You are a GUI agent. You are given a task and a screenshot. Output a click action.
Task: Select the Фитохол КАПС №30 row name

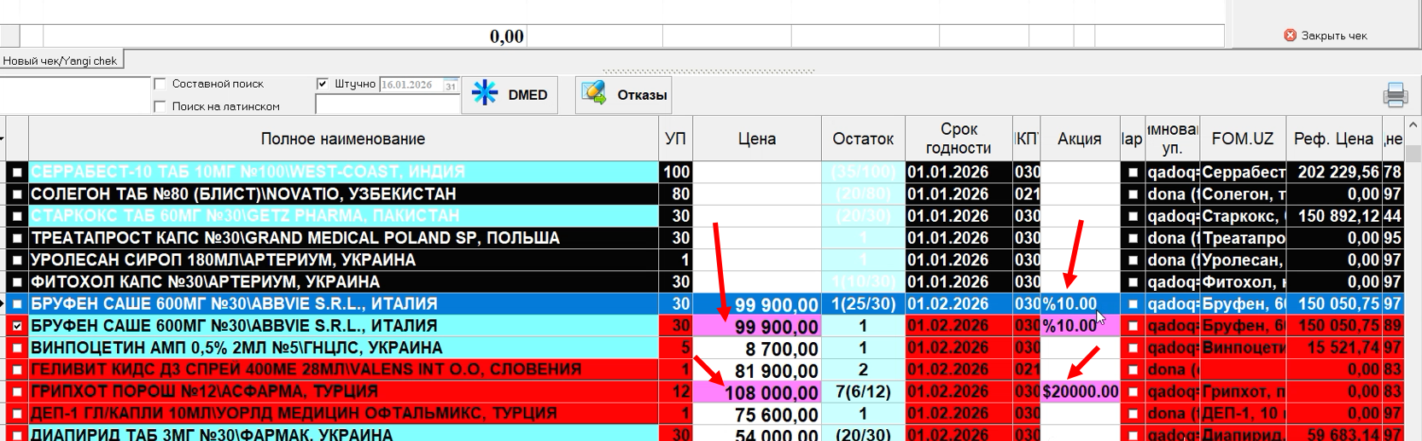coord(344,281)
